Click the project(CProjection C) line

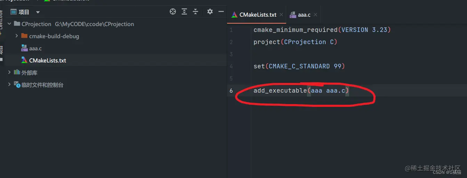coord(296,42)
